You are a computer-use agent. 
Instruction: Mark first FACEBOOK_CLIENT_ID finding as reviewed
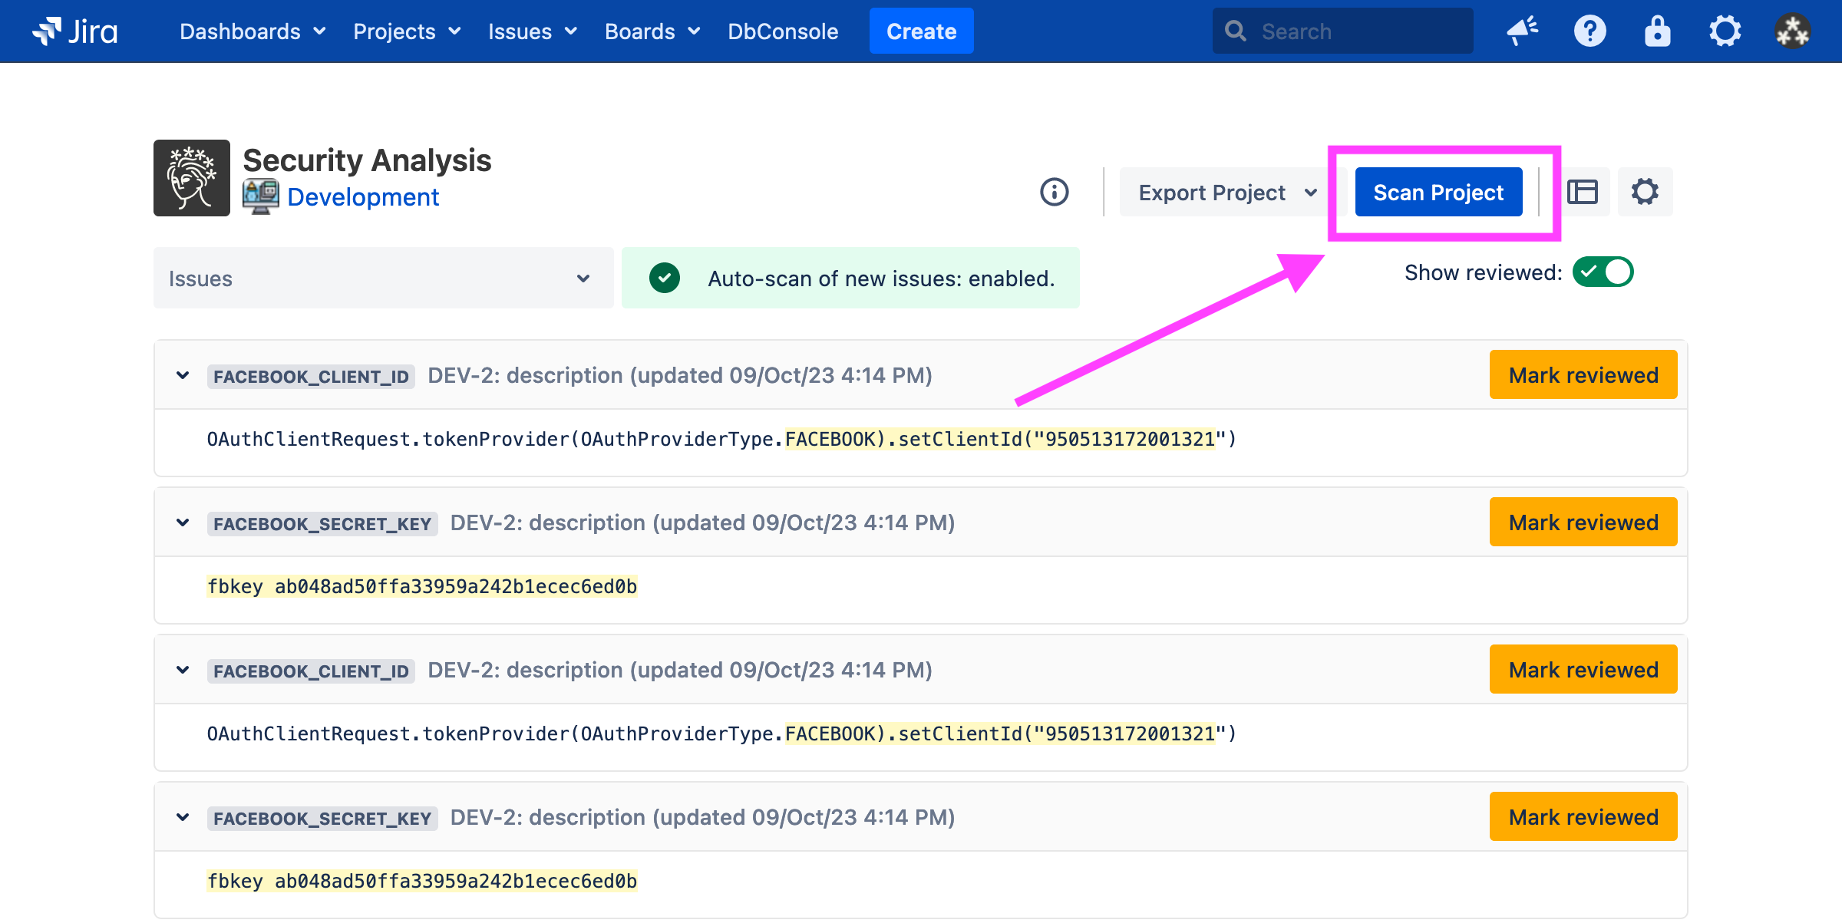click(1583, 375)
